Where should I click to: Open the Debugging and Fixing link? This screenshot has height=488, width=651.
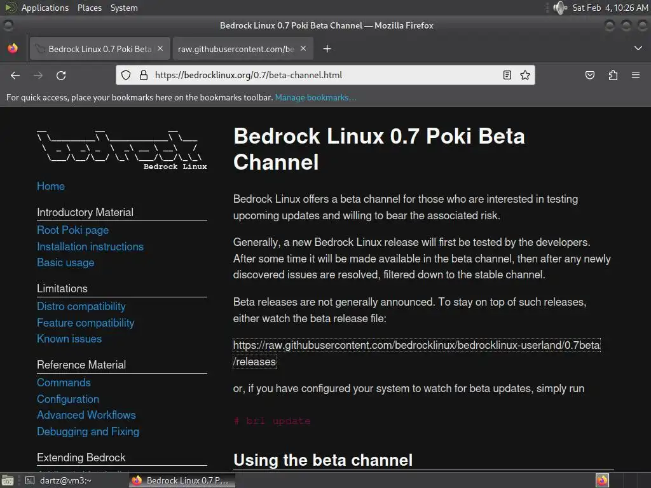88,431
